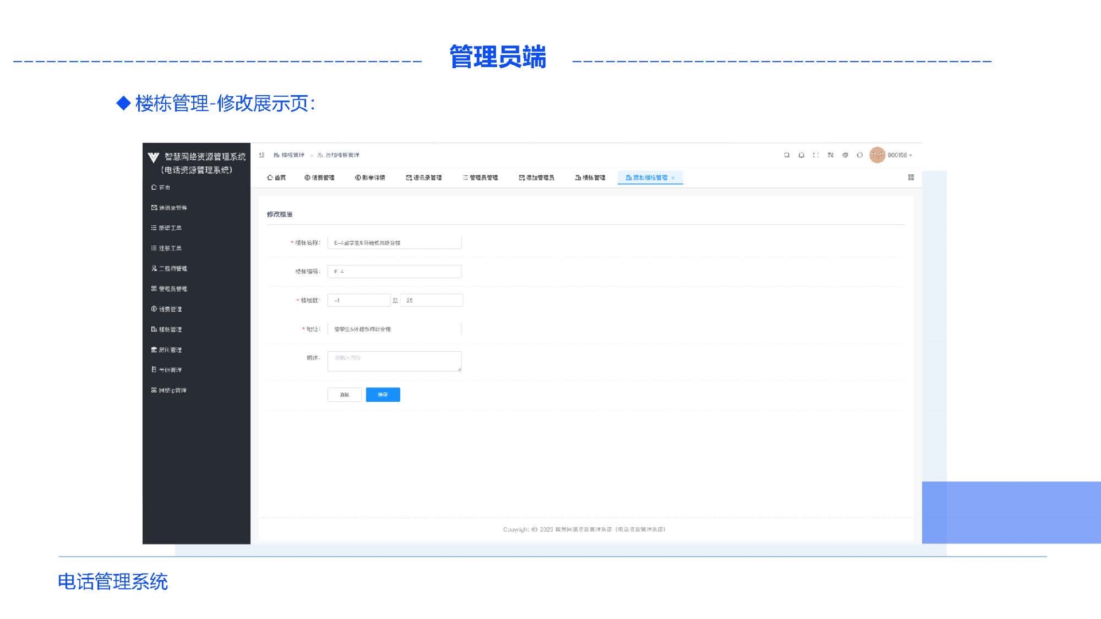The width and height of the screenshot is (1101, 619).
Task: Click the 楼栋名称 input field
Action: [395, 243]
